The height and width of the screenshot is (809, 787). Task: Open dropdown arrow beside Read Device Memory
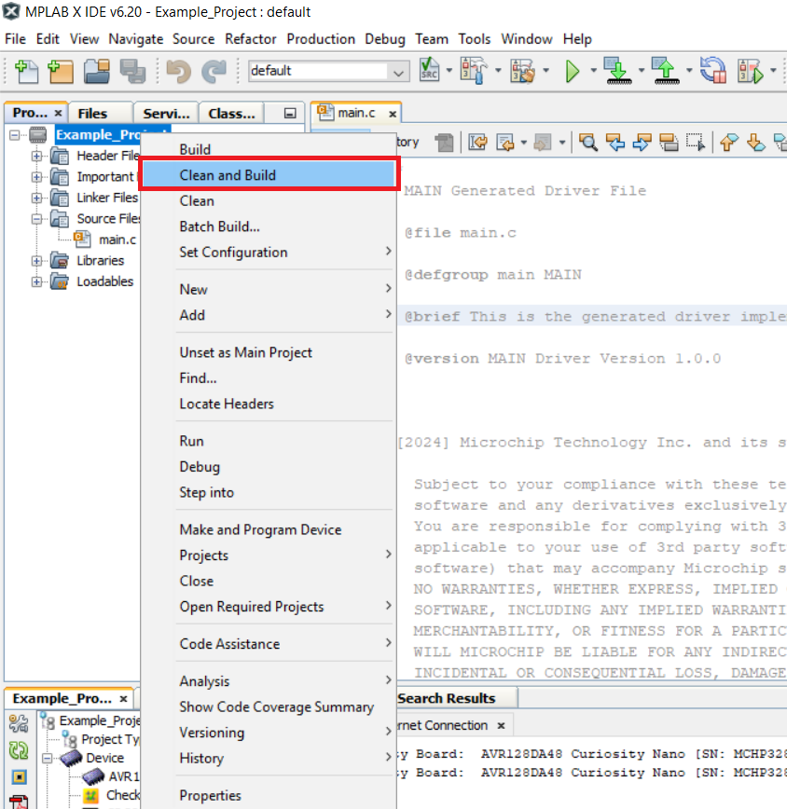689,70
